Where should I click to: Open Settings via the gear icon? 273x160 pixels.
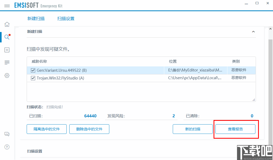(x=7, y=75)
